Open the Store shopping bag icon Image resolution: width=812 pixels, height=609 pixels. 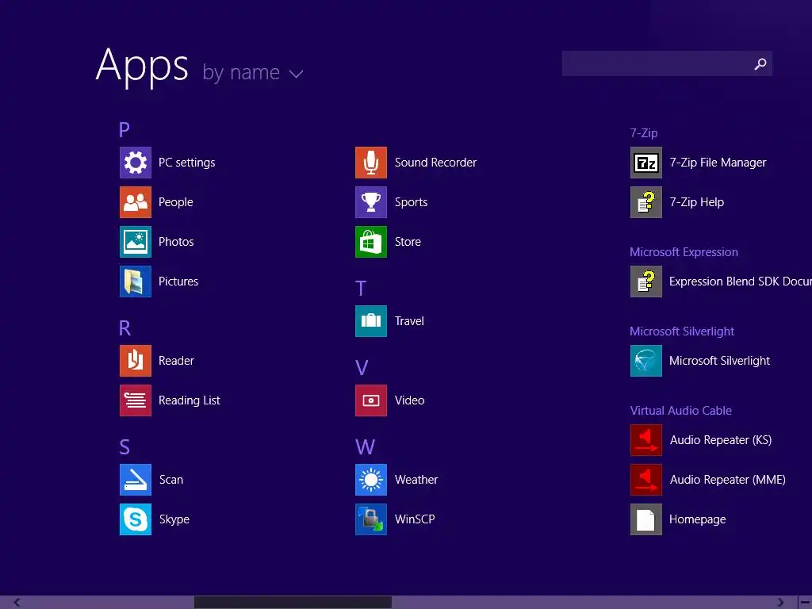coord(371,242)
